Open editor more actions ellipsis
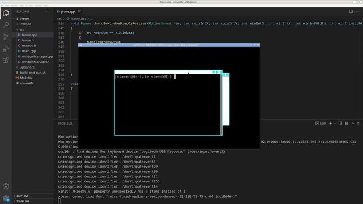This screenshot has width=363, height=204. coord(357,11)
